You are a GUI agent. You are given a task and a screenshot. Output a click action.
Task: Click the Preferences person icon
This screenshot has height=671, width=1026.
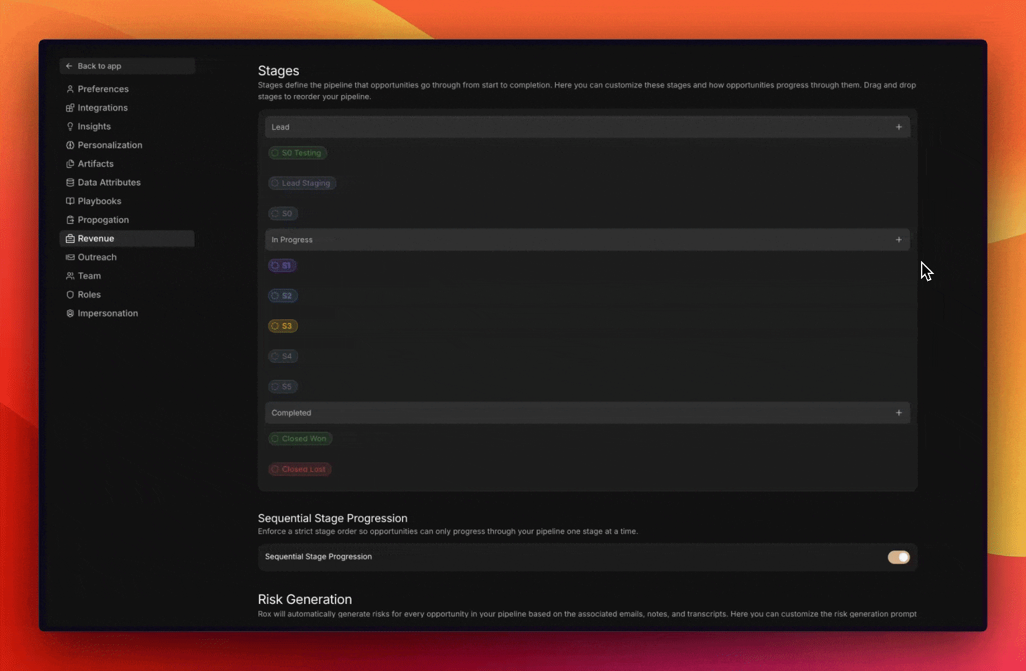70,89
